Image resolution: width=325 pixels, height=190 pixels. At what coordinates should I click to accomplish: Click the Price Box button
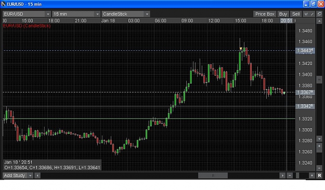[x=265, y=14]
